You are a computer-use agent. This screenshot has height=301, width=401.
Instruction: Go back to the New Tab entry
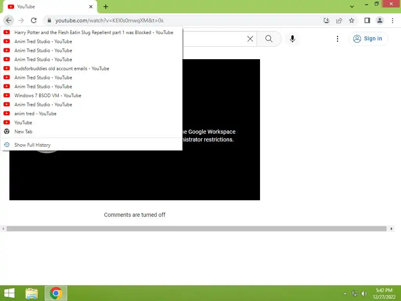[x=91, y=132]
